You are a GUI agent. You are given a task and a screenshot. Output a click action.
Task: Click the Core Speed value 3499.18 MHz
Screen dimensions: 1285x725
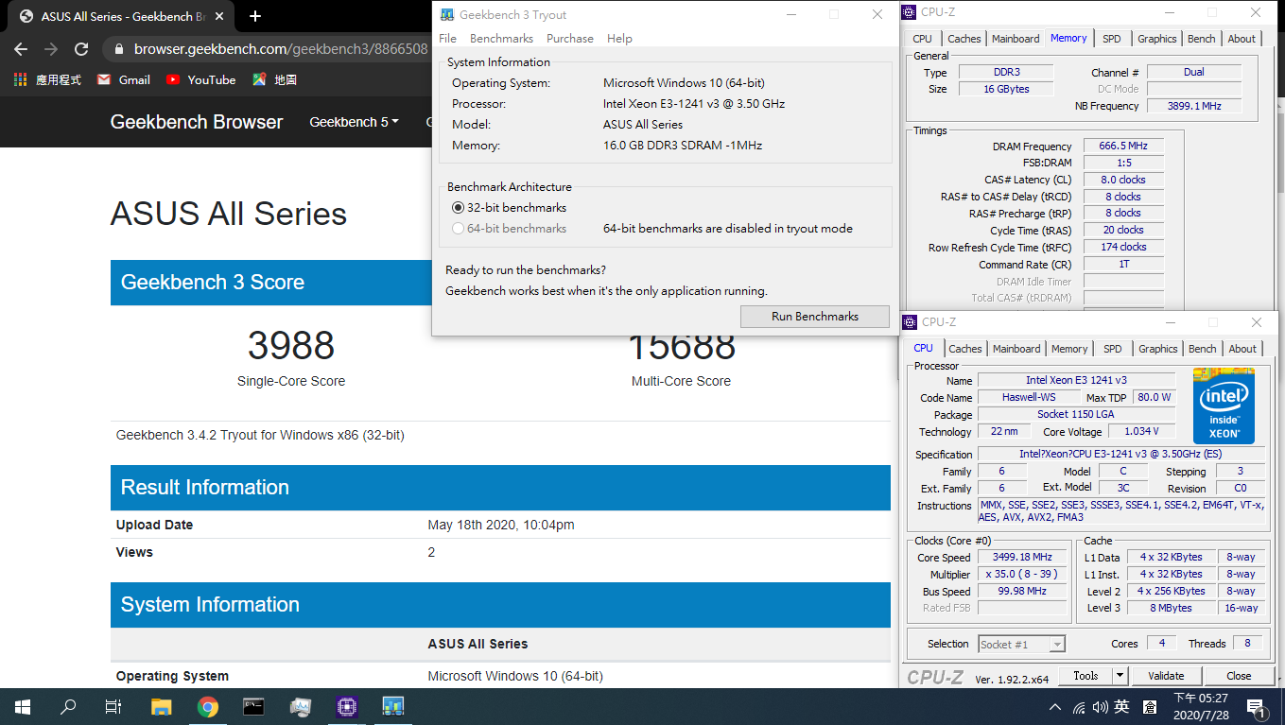click(x=1023, y=558)
